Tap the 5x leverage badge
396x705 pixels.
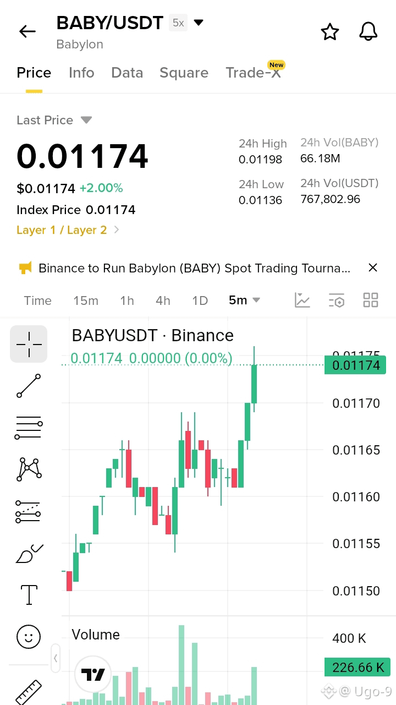pos(178,23)
